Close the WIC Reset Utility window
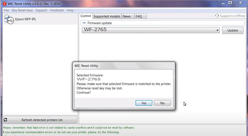 click(240, 3)
